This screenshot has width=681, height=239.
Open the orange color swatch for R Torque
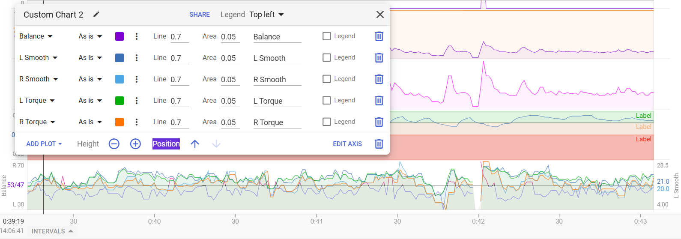click(119, 122)
